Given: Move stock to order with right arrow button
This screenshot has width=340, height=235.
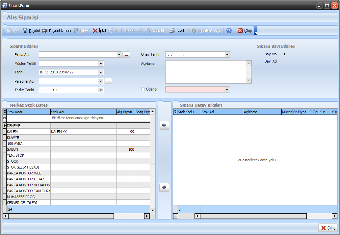Looking at the screenshot, I should [x=164, y=125].
